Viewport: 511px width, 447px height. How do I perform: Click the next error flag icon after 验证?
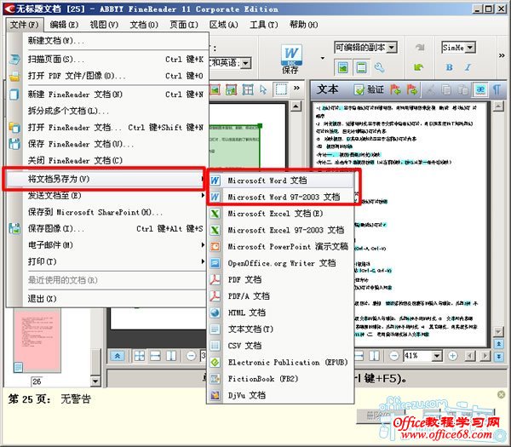395,89
